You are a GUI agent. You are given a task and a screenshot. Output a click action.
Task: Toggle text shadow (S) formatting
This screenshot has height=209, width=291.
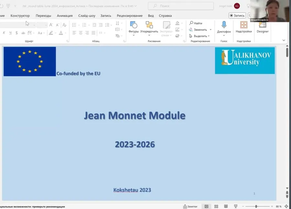(16, 33)
